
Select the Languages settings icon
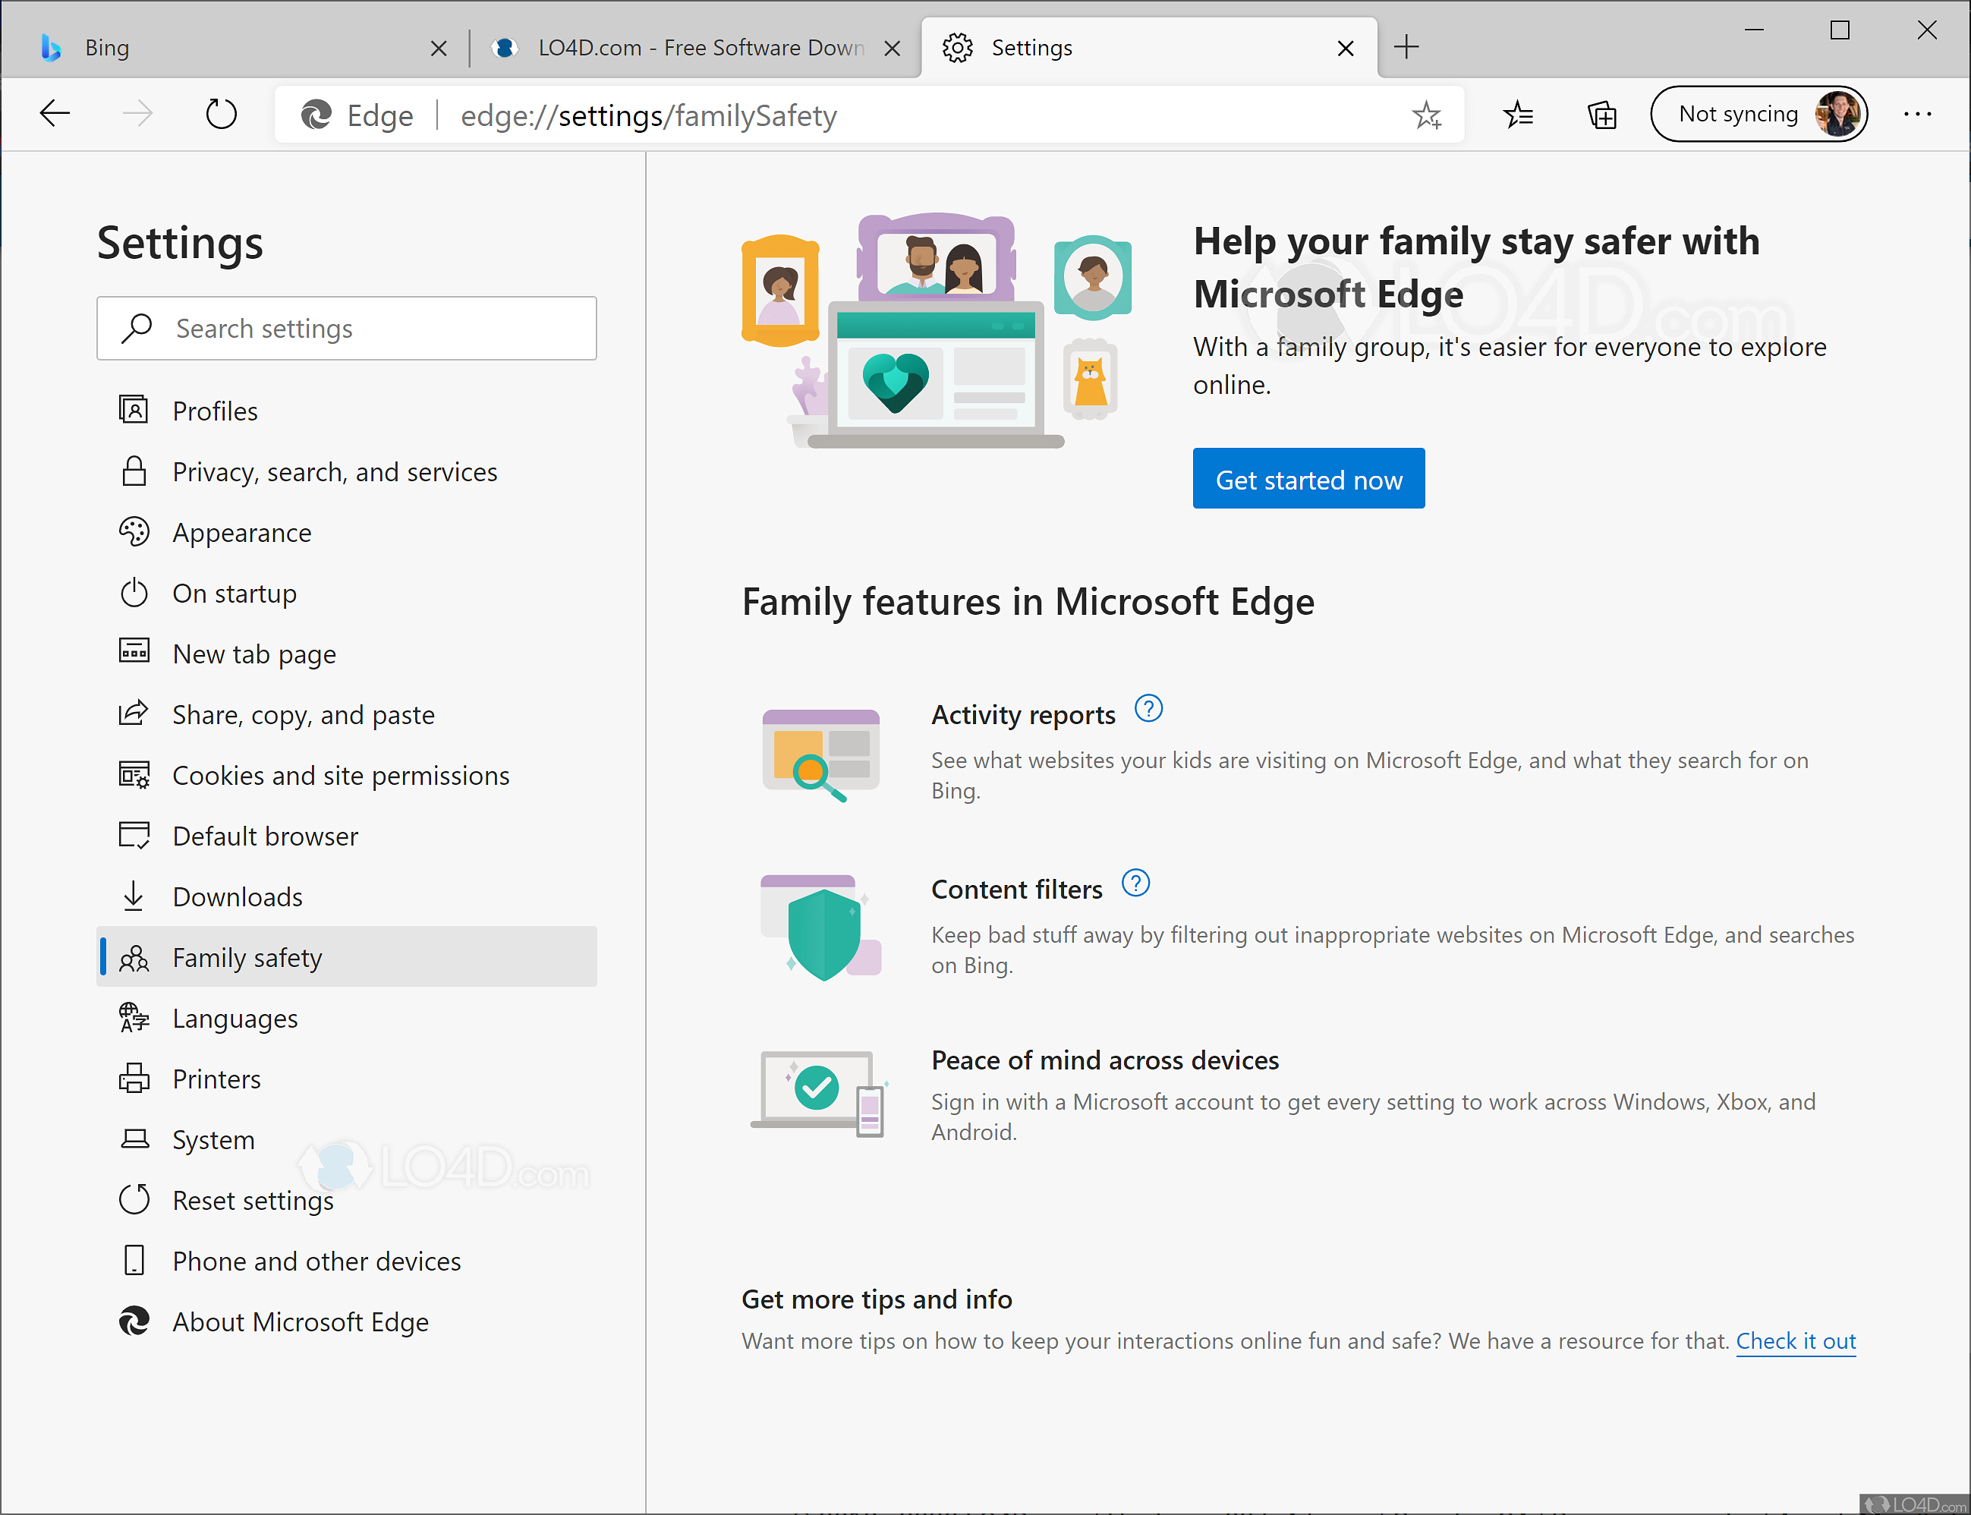click(x=134, y=1017)
